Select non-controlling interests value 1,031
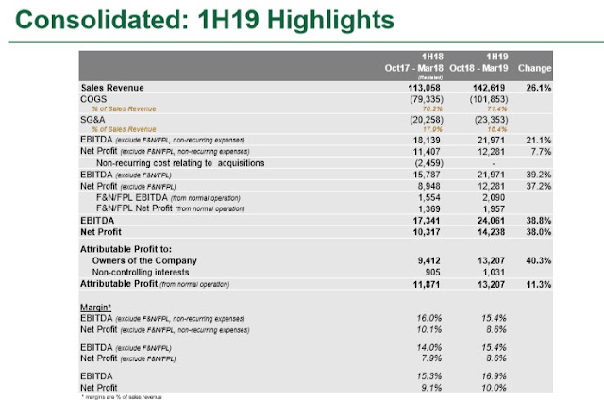 coord(494,273)
